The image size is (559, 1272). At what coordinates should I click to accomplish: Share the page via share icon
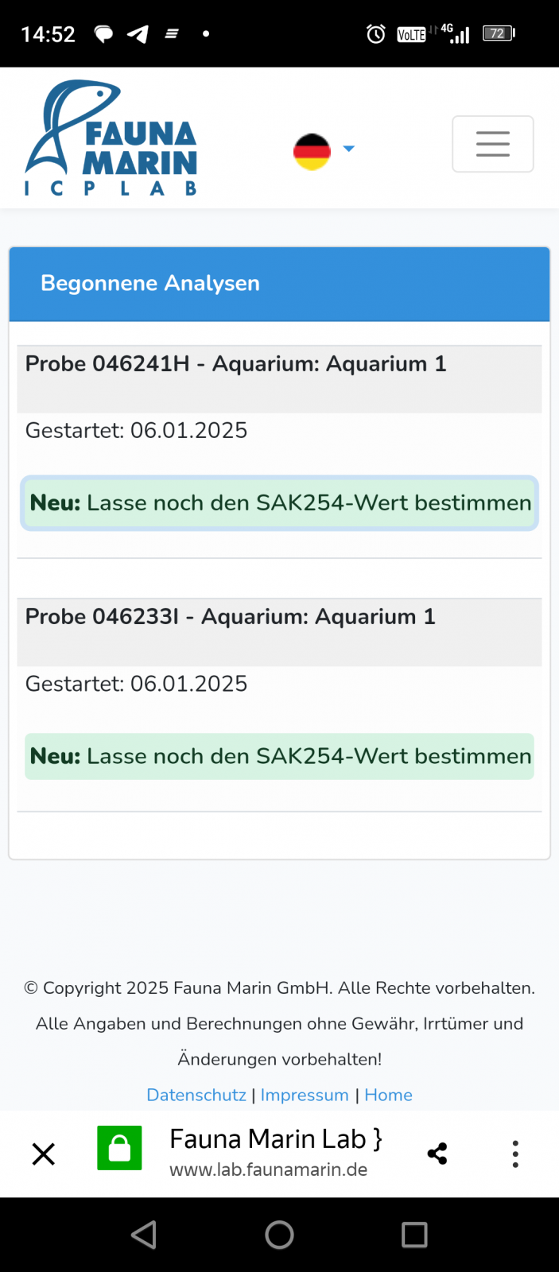pos(437,1154)
